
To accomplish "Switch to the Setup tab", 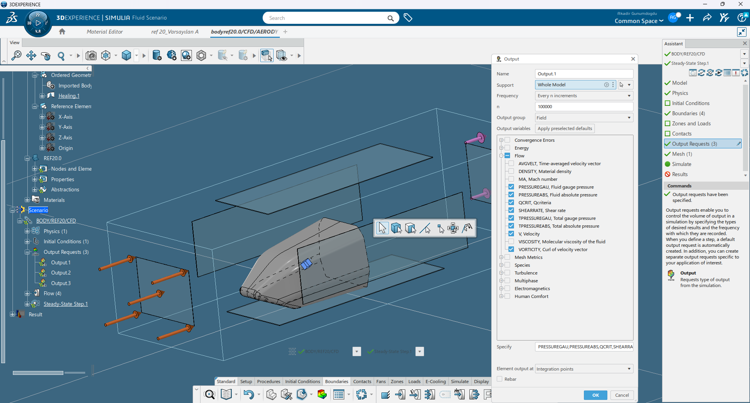I will [246, 382].
